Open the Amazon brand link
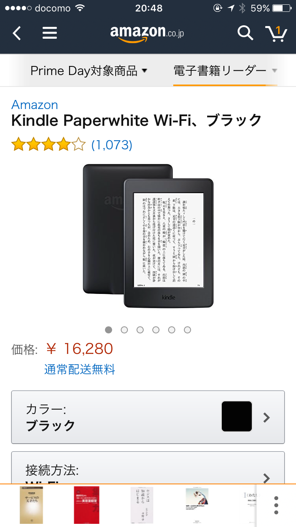The height and width of the screenshot is (527, 296). (35, 105)
